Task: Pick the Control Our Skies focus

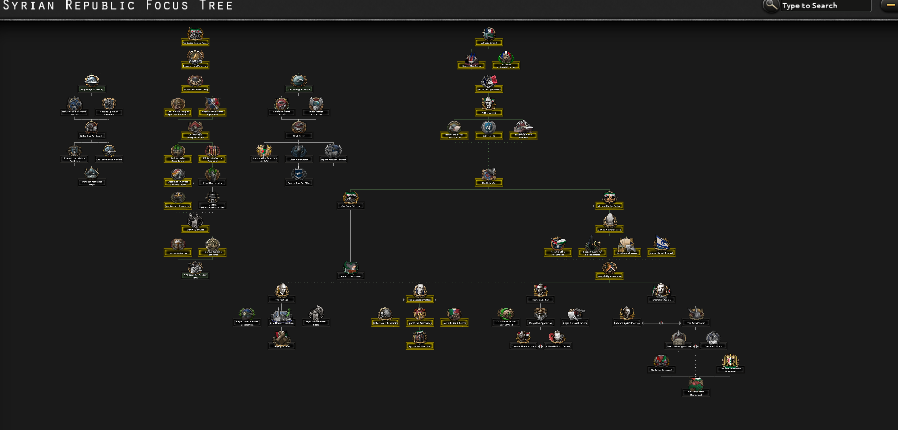Action: [298, 177]
